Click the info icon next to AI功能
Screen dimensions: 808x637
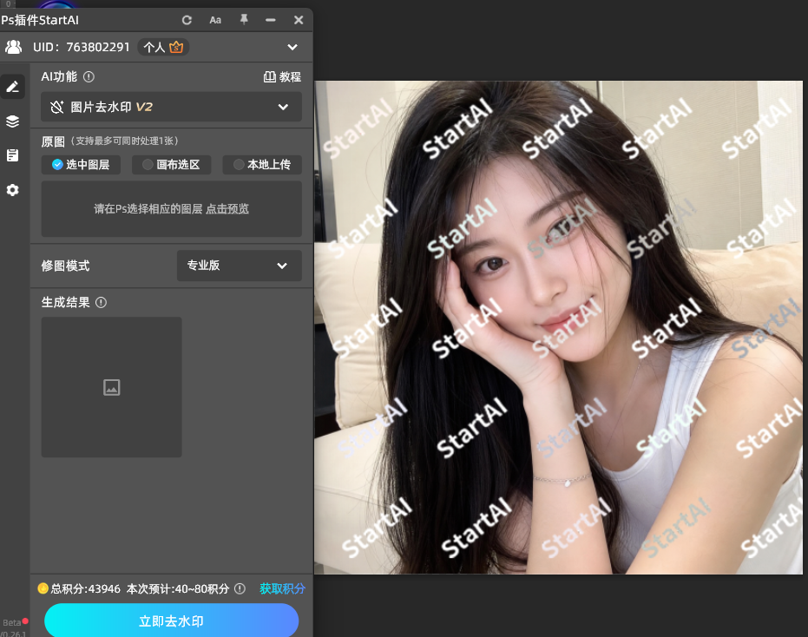point(89,76)
